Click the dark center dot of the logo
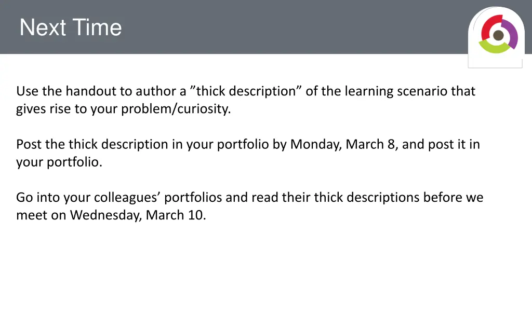This screenshot has width=532, height=332. point(498,35)
